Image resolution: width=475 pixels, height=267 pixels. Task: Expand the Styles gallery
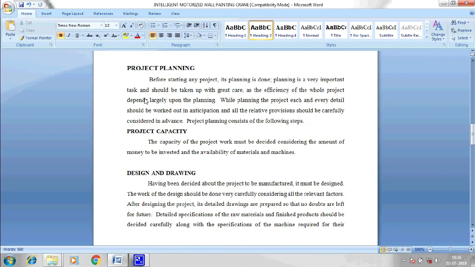(426, 37)
